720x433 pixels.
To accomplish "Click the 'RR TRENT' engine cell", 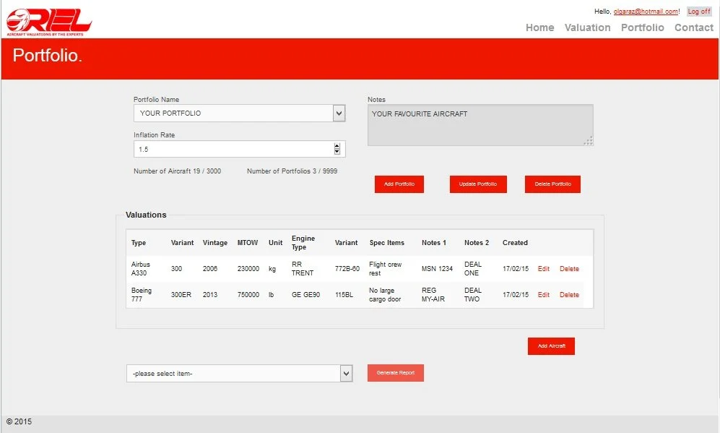I will [x=303, y=268].
